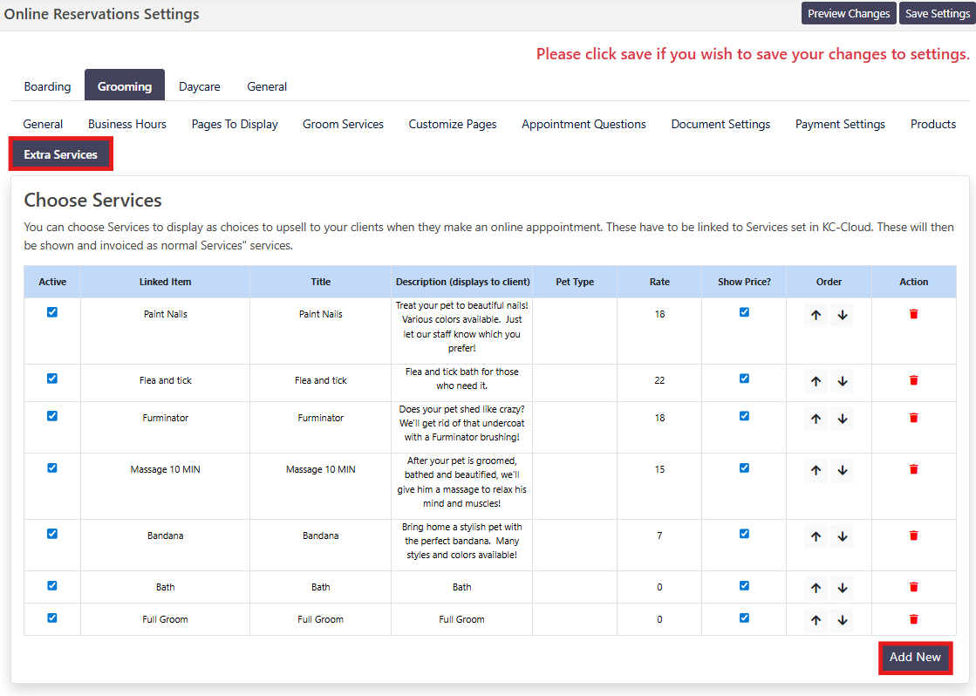Click Preview Changes button
Image resolution: width=976 pixels, height=696 pixels.
click(x=848, y=13)
